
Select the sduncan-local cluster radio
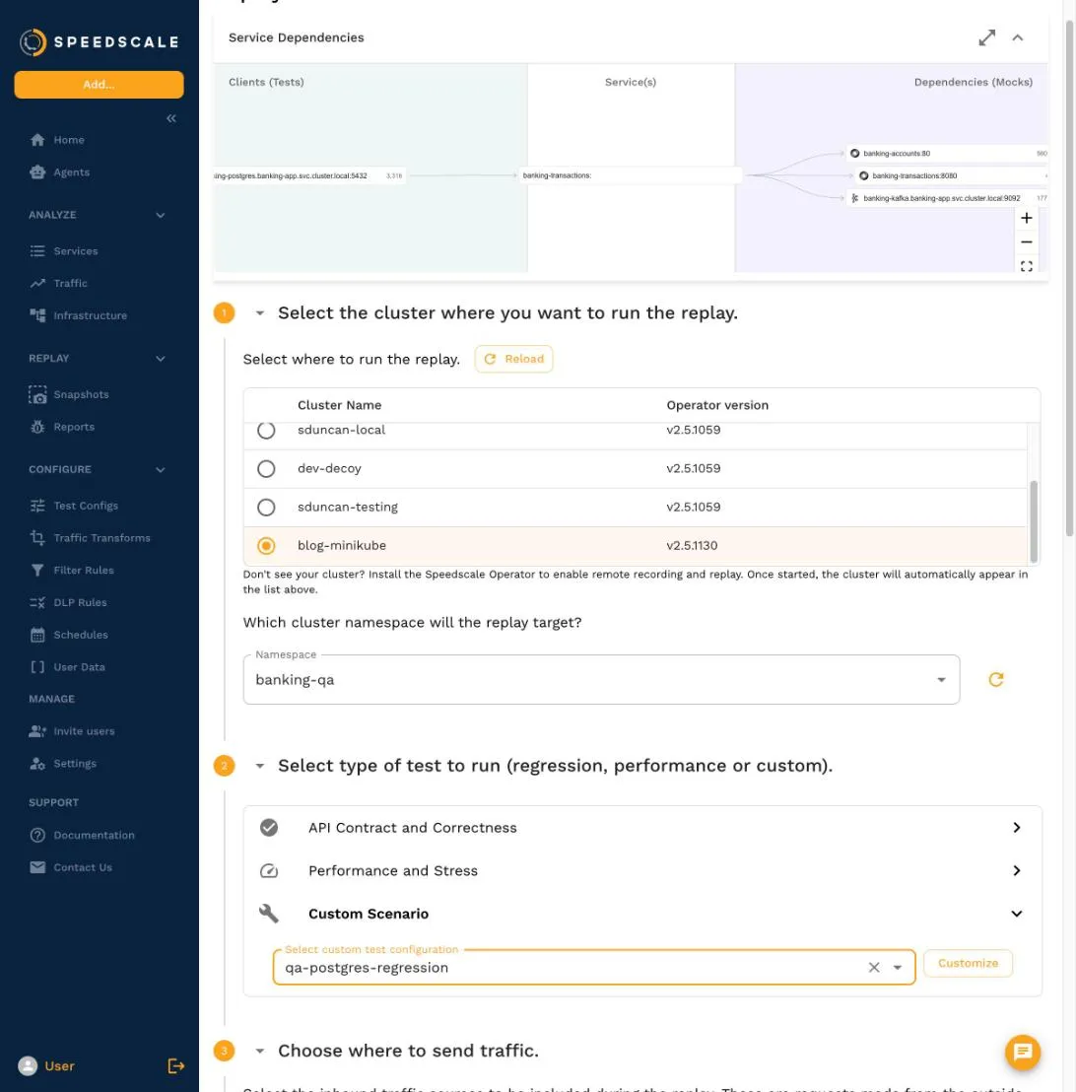pyautogui.click(x=266, y=431)
